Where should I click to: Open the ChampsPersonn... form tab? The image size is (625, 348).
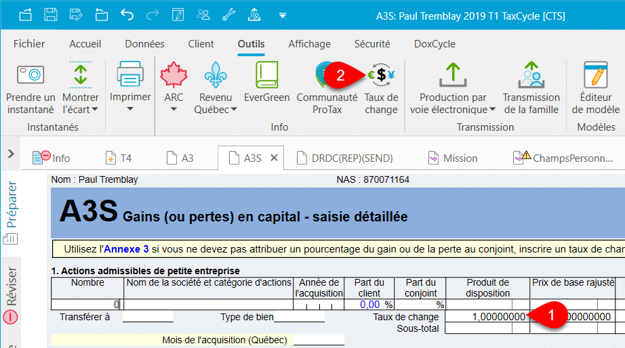(563, 158)
